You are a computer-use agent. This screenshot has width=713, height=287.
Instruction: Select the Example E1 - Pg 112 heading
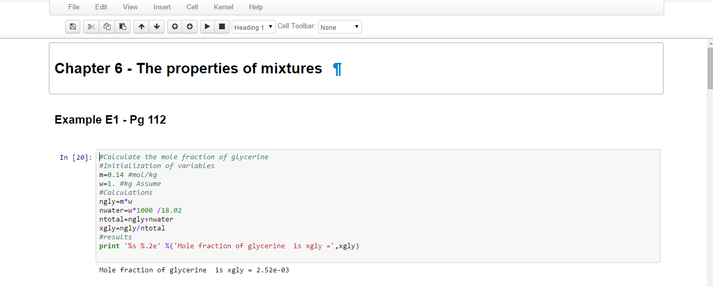[x=110, y=120]
